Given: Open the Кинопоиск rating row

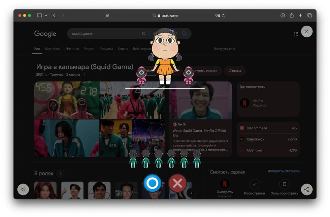Looking at the screenshot, I should click(x=268, y=139).
